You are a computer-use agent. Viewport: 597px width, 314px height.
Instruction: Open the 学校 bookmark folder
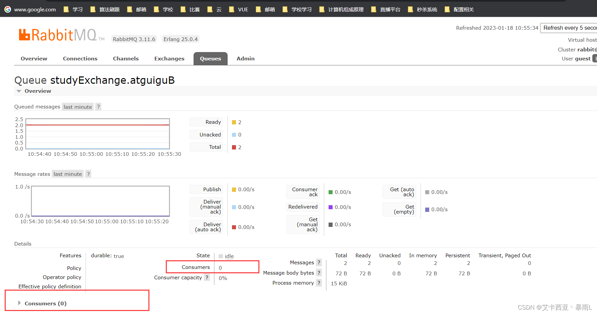pos(163,9)
